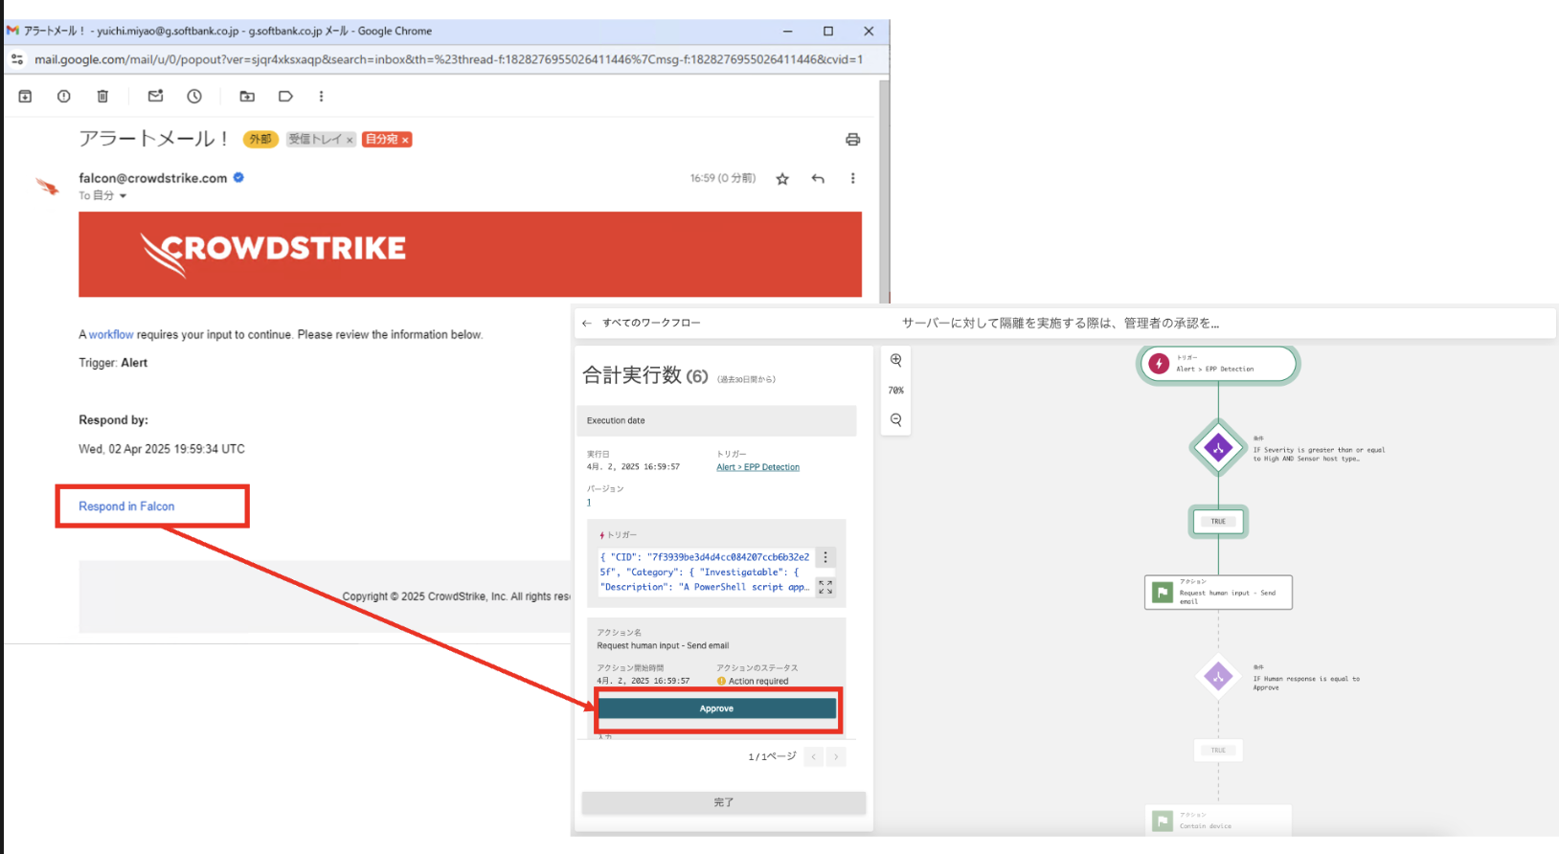The width and height of the screenshot is (1559, 854).
Task: Click the Approve button
Action: [716, 708]
